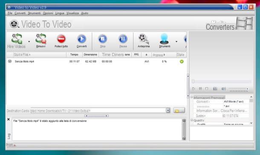Click the Converters film strip logo
This screenshot has height=155, width=260.
[x=244, y=23]
